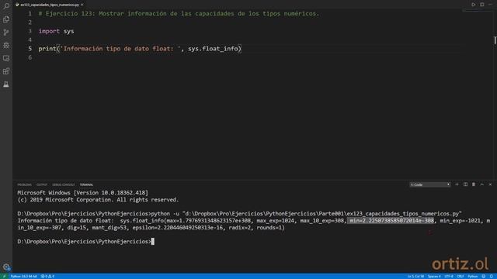The width and height of the screenshot is (497, 279).
Task: Click the comment text on line 1
Action: (179, 14)
